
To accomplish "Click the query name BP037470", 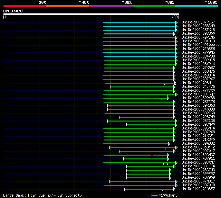I will click(x=13, y=11).
